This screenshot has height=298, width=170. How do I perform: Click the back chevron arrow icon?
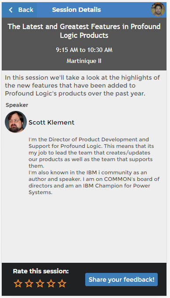(11, 10)
